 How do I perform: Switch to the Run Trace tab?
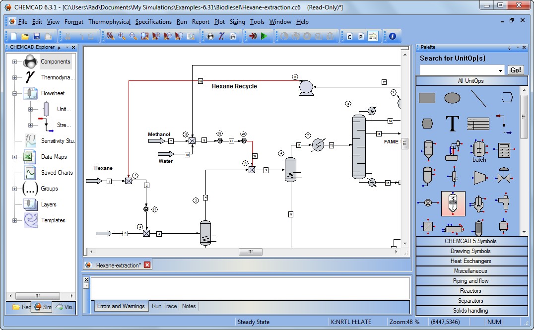[164, 306]
